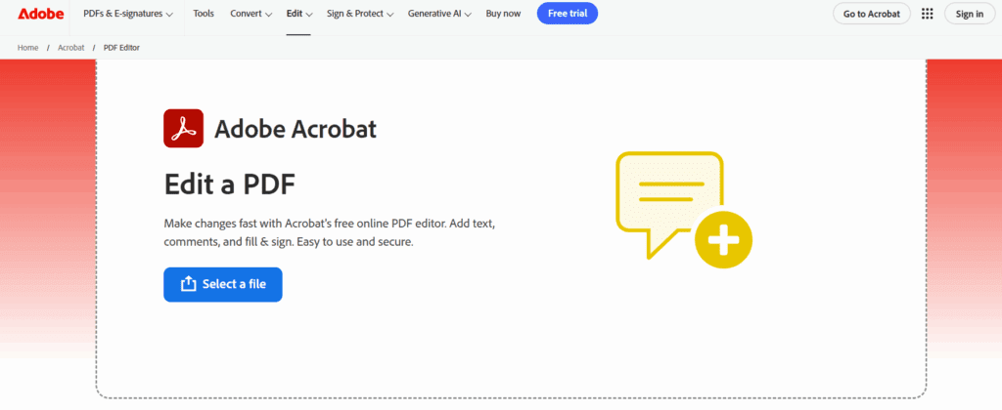Open the Tools menu item
The image size is (1002, 410).
click(x=204, y=14)
